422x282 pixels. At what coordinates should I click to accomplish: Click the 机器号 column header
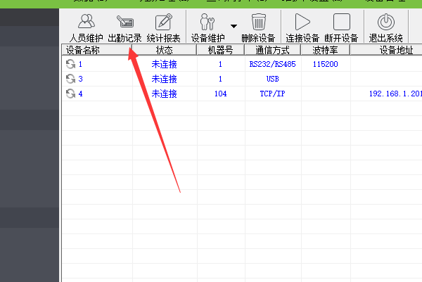pos(220,51)
